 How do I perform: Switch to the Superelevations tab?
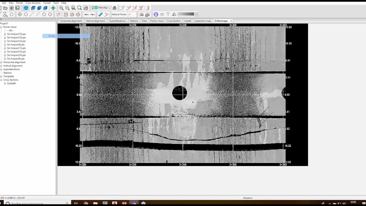[x=117, y=21]
